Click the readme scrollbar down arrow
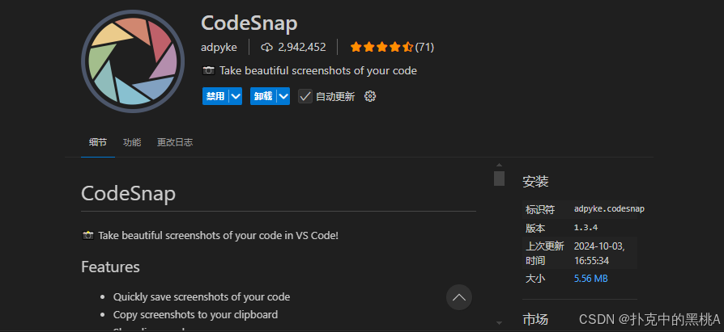Image resolution: width=724 pixels, height=332 pixels. tap(499, 323)
